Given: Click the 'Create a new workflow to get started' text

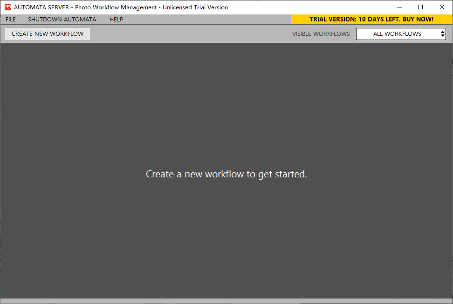Looking at the screenshot, I should (x=226, y=174).
